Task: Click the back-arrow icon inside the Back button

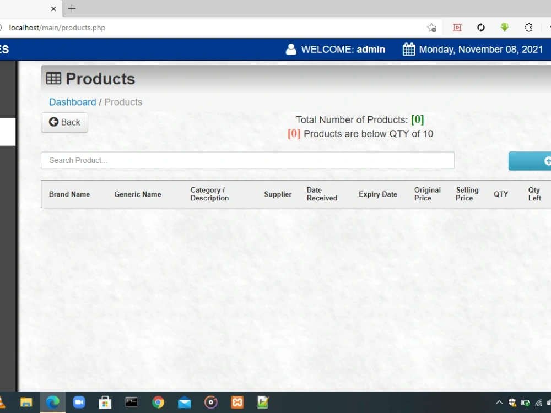Action: coord(53,122)
